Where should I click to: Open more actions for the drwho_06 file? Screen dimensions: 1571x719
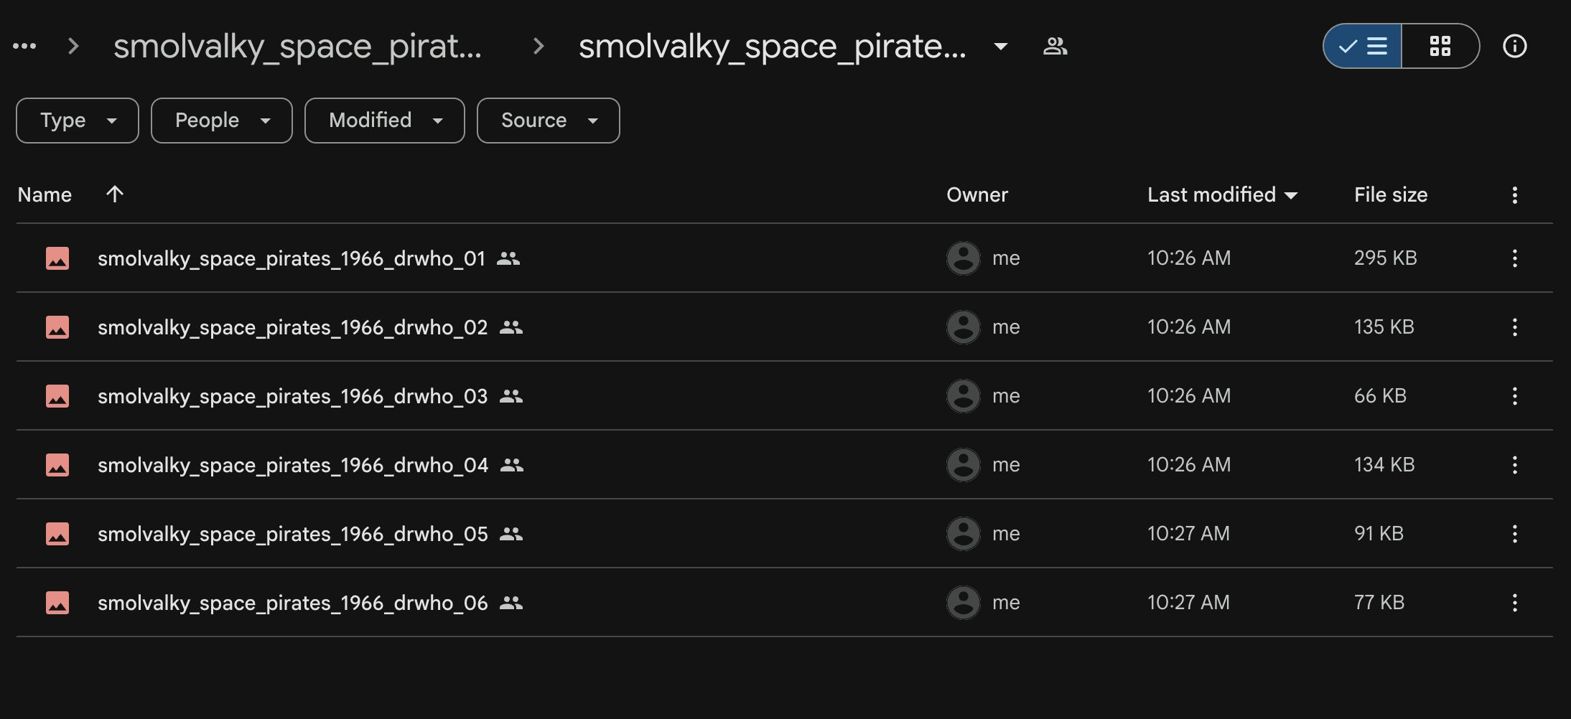(1514, 603)
